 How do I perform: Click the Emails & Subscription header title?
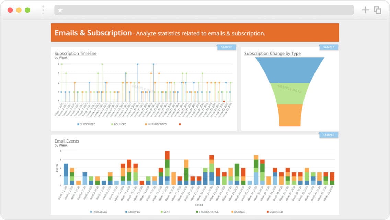(93, 33)
